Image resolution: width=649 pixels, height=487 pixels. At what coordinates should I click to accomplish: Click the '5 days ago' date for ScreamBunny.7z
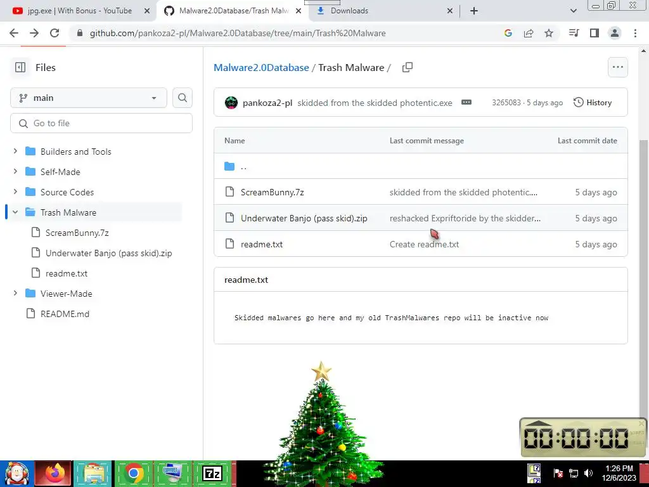(596, 192)
